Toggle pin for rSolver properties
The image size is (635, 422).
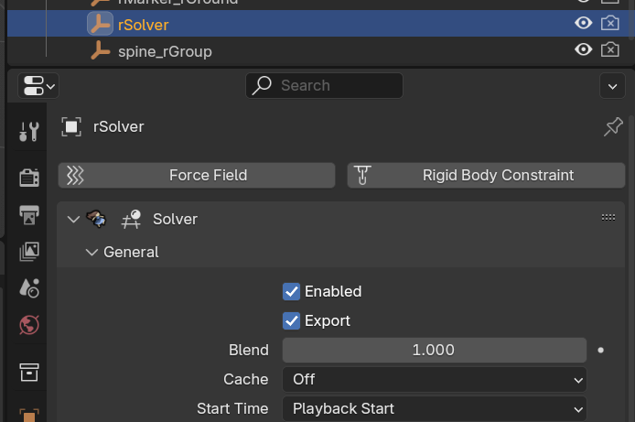(x=613, y=127)
